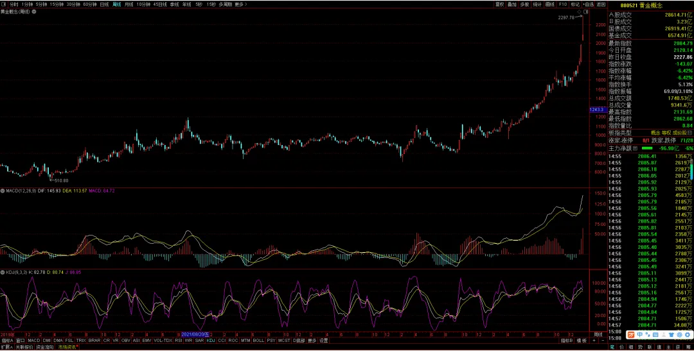Click the Sogou input method S icon

point(631,335)
